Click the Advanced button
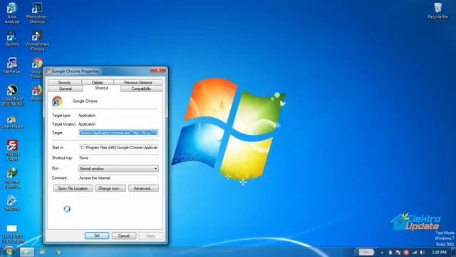The width and height of the screenshot is (456, 257). tap(143, 188)
